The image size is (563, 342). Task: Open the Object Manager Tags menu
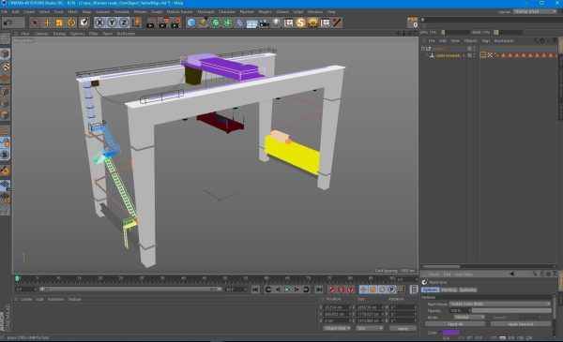[486, 41]
